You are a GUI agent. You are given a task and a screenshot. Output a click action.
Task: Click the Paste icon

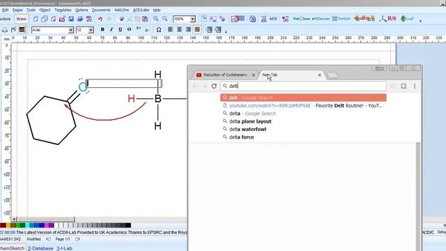145,19
